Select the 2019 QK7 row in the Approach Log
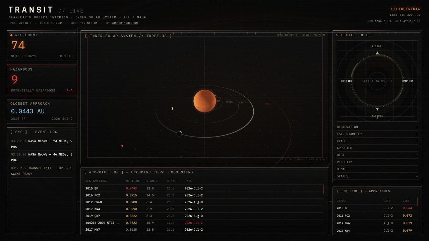Screen dimensions: 429x241 click(x=204, y=216)
